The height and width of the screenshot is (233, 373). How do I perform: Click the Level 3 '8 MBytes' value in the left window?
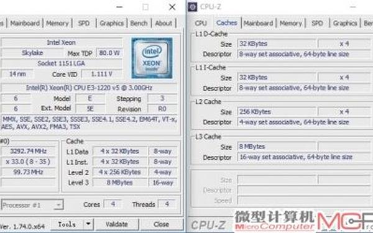(119, 183)
